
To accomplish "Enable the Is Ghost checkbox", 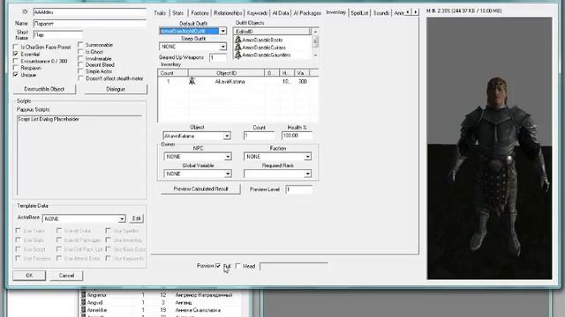I will click(x=80, y=52).
